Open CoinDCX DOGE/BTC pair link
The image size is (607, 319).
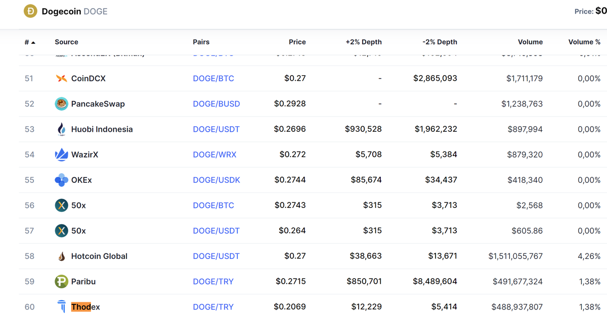point(213,78)
